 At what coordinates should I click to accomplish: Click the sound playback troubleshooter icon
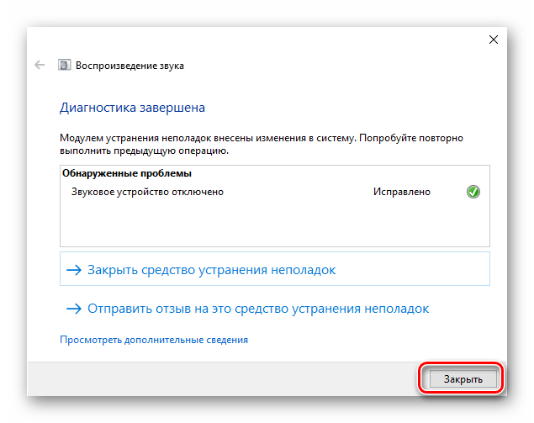[65, 65]
